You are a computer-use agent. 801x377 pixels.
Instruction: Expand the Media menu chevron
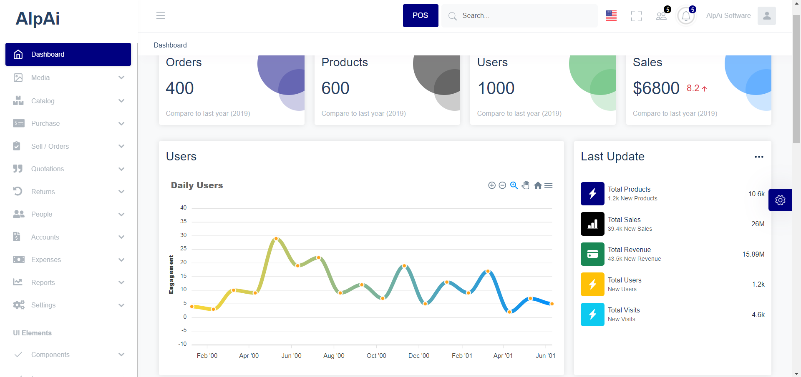pos(121,78)
